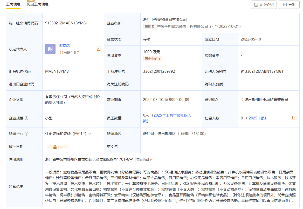The width and height of the screenshot is (303, 209).
Task: Open legal representative 谢家斌 link
Action: pos(64,46)
